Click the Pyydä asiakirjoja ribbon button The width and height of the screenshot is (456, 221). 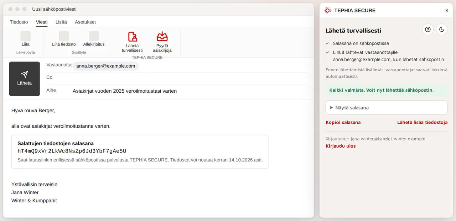point(162,42)
